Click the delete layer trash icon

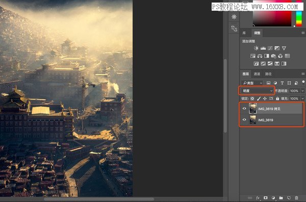click(296, 198)
